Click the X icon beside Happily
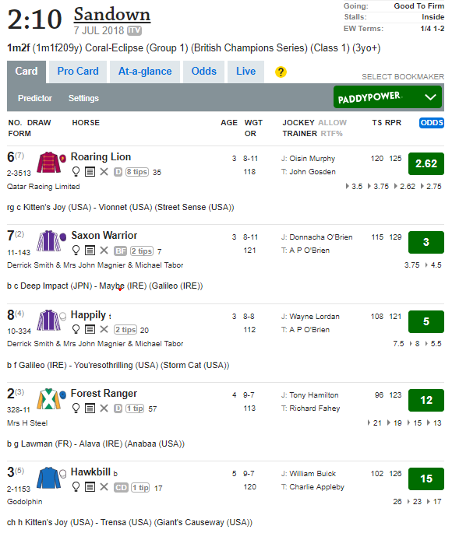The image size is (452, 540). pos(104,329)
